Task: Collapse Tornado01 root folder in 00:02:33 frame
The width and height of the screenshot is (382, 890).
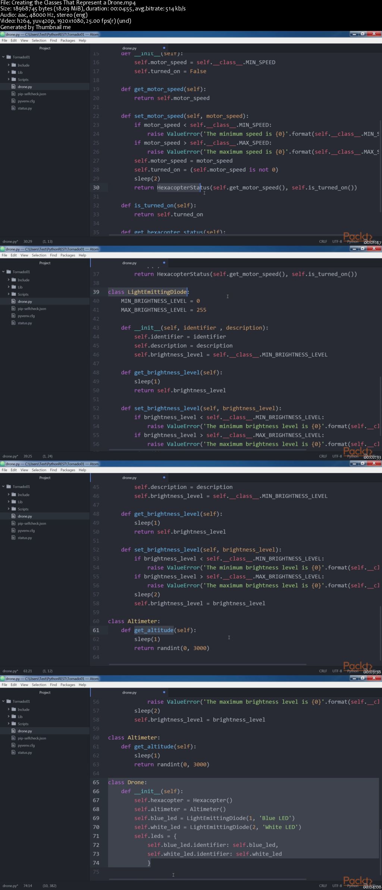Action: point(3,272)
